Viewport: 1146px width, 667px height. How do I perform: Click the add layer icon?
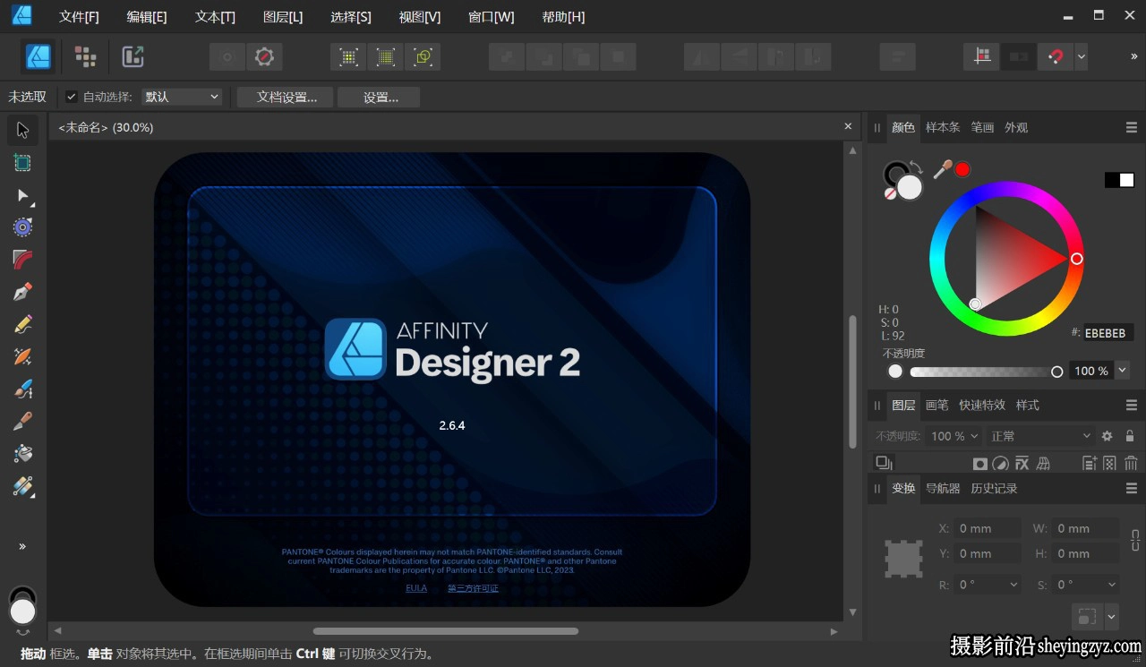pos(1090,463)
